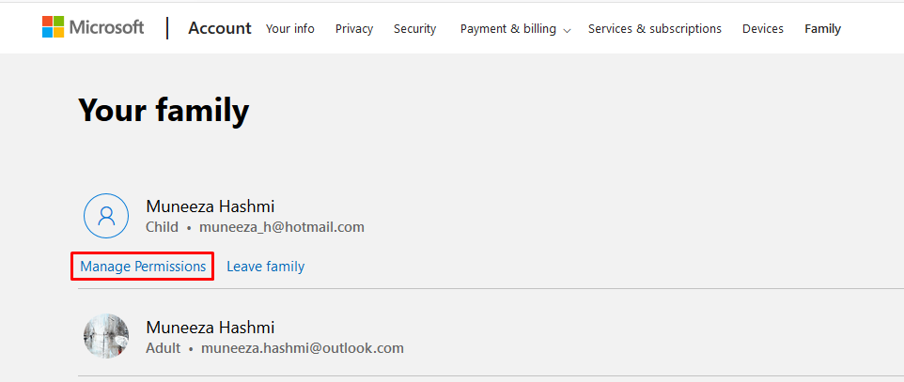Expand the Payment & billing chevron
Screen dimensions: 904x382
[567, 31]
